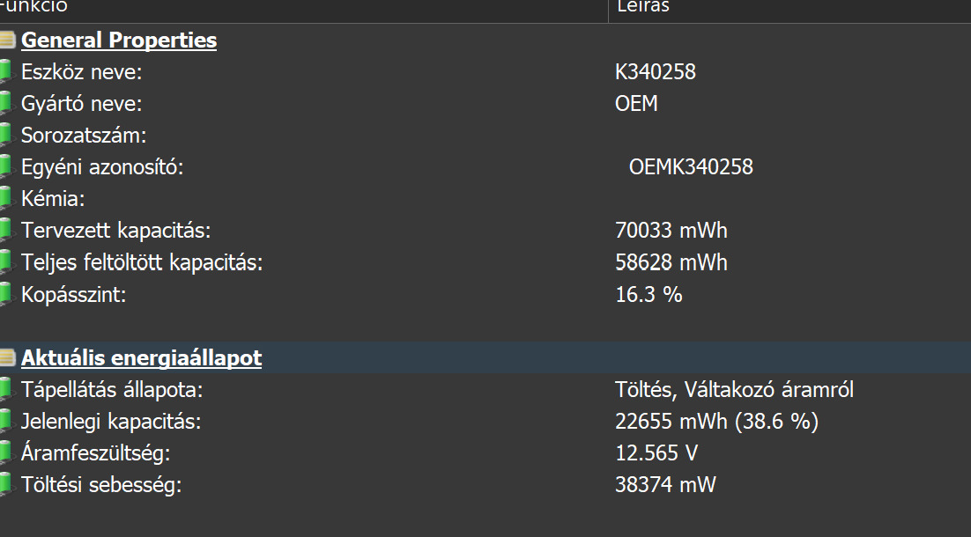Select the Teljes feltöltött kapacitás row
Viewport: 971px width, 537px height.
[142, 262]
